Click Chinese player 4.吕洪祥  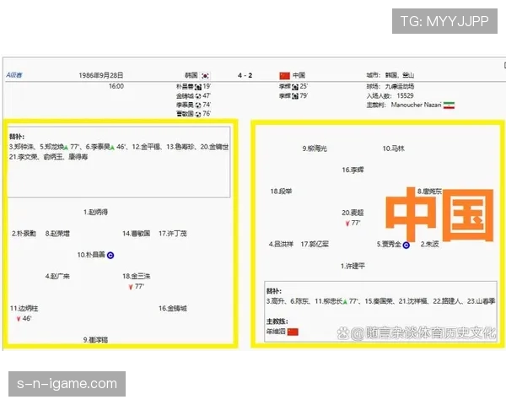click(281, 244)
